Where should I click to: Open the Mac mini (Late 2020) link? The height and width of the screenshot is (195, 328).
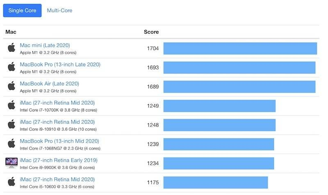pyautogui.click(x=45, y=45)
